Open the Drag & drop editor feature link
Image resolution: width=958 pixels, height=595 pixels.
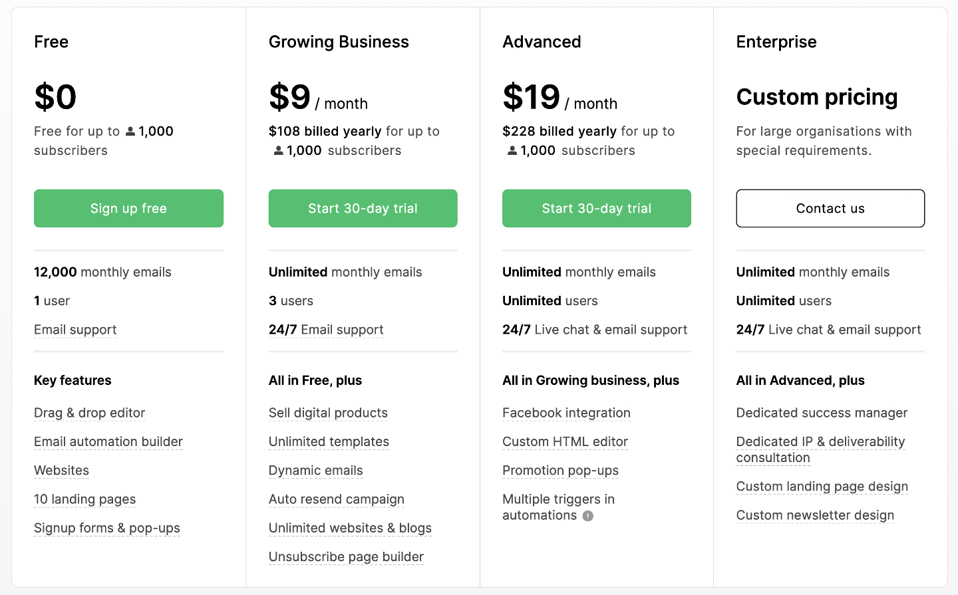click(x=89, y=413)
